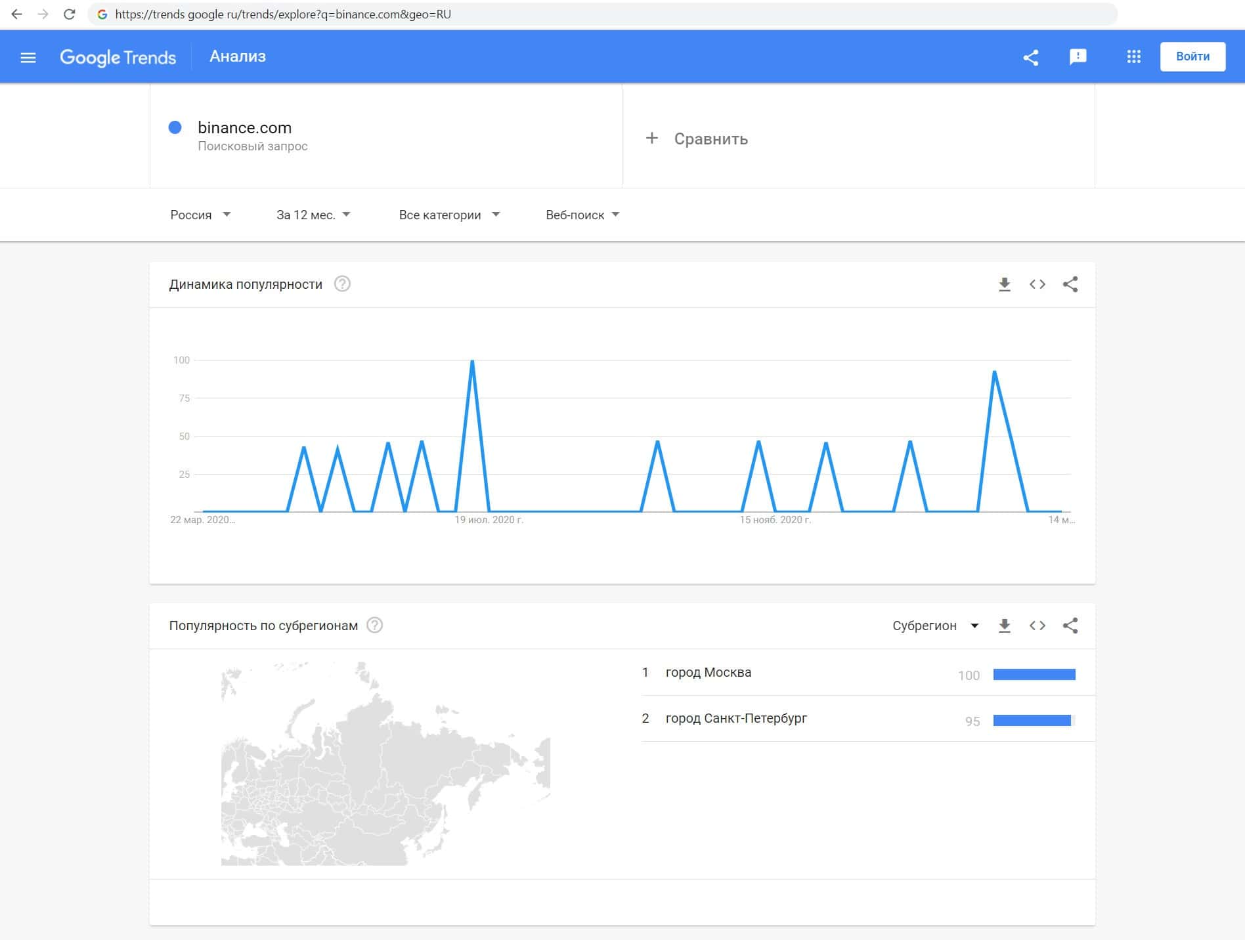Download the popularity dynamics chart data
This screenshot has width=1245, height=940.
coord(1004,284)
